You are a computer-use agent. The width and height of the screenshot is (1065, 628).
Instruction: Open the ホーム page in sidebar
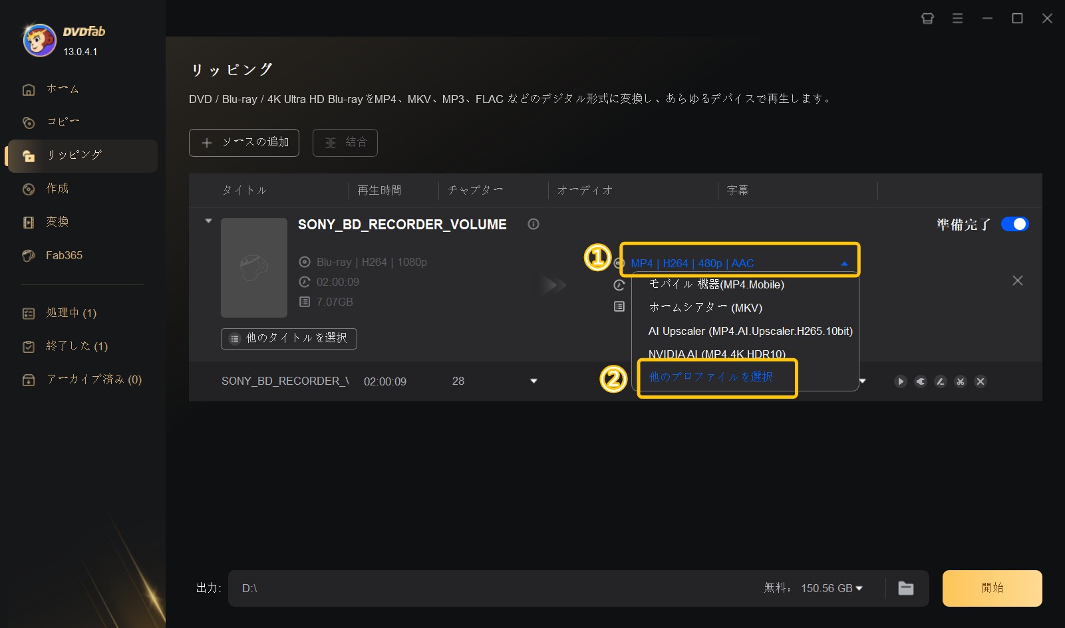[x=63, y=89]
